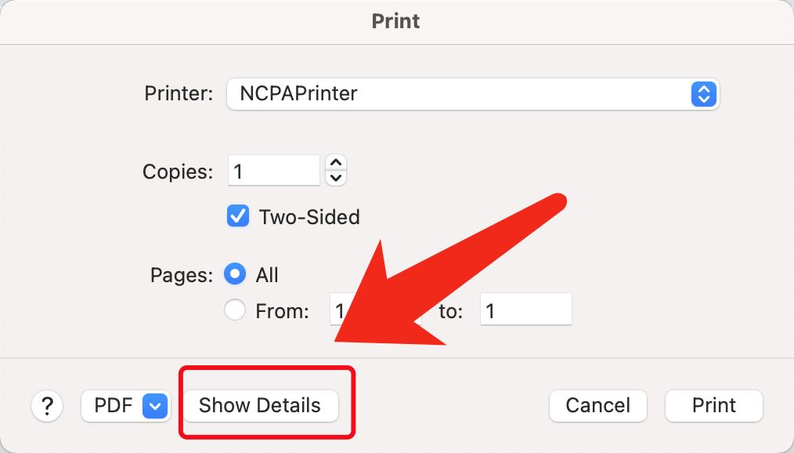Decrease copies with the down stepper arrow
This screenshot has width=794, height=453.
(336, 178)
